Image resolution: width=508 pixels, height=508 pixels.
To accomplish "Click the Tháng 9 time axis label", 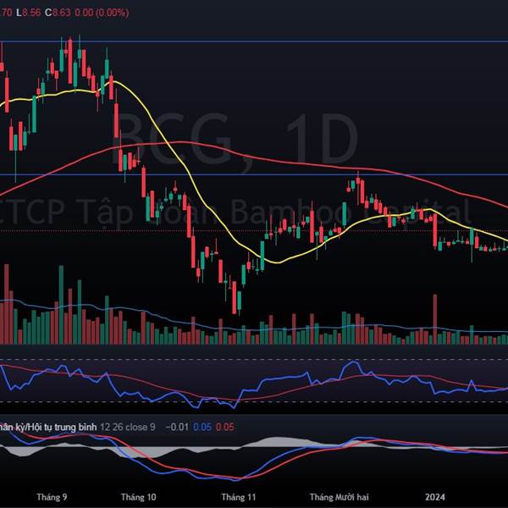I will [52, 497].
